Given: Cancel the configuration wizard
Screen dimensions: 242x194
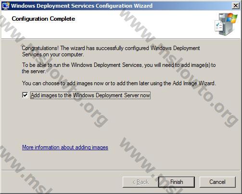Looking at the screenshot, I should point(217,182).
